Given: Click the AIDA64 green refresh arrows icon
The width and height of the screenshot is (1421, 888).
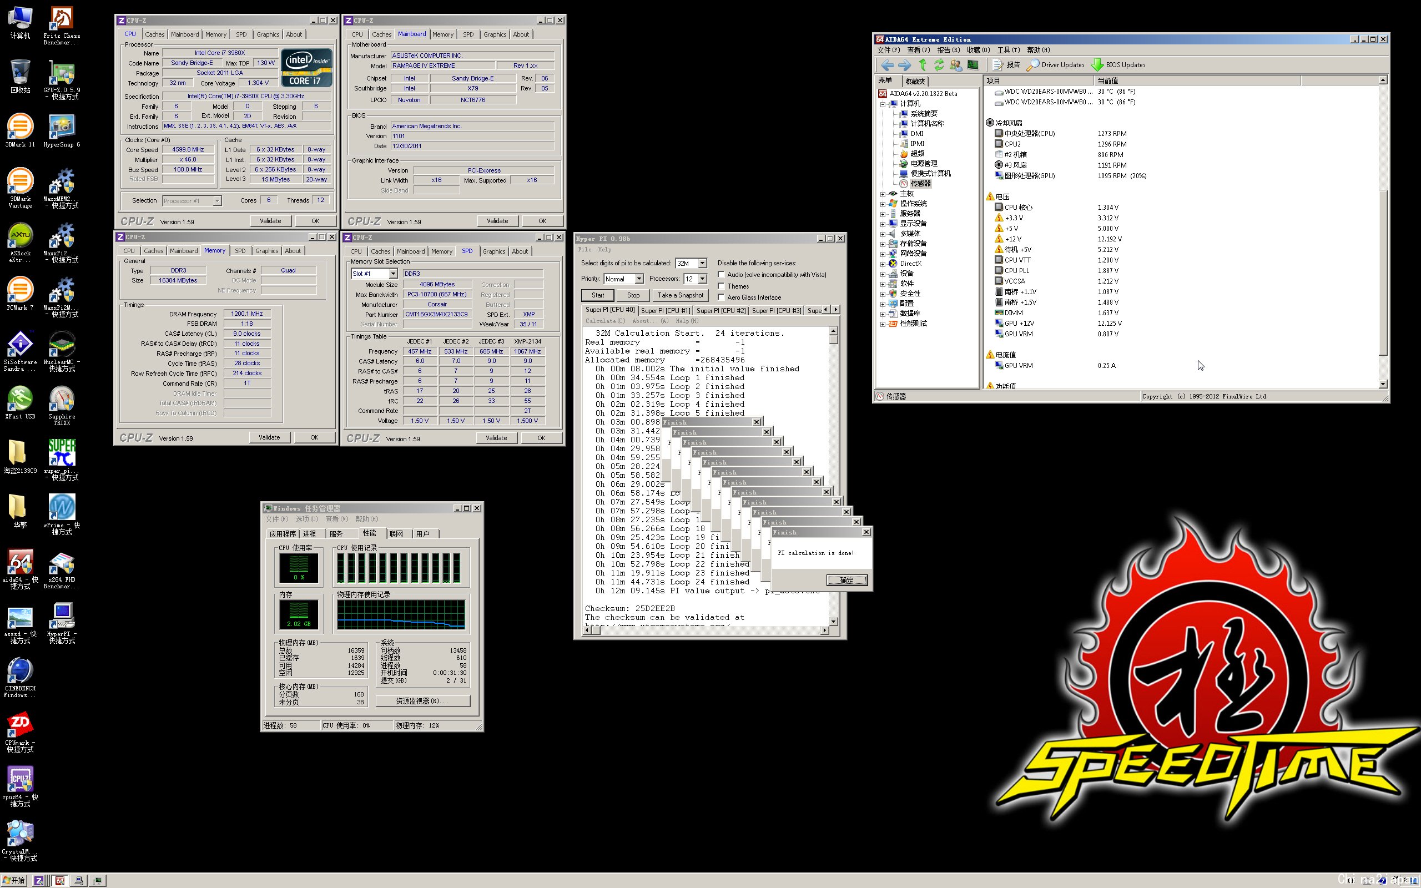Looking at the screenshot, I should [939, 65].
